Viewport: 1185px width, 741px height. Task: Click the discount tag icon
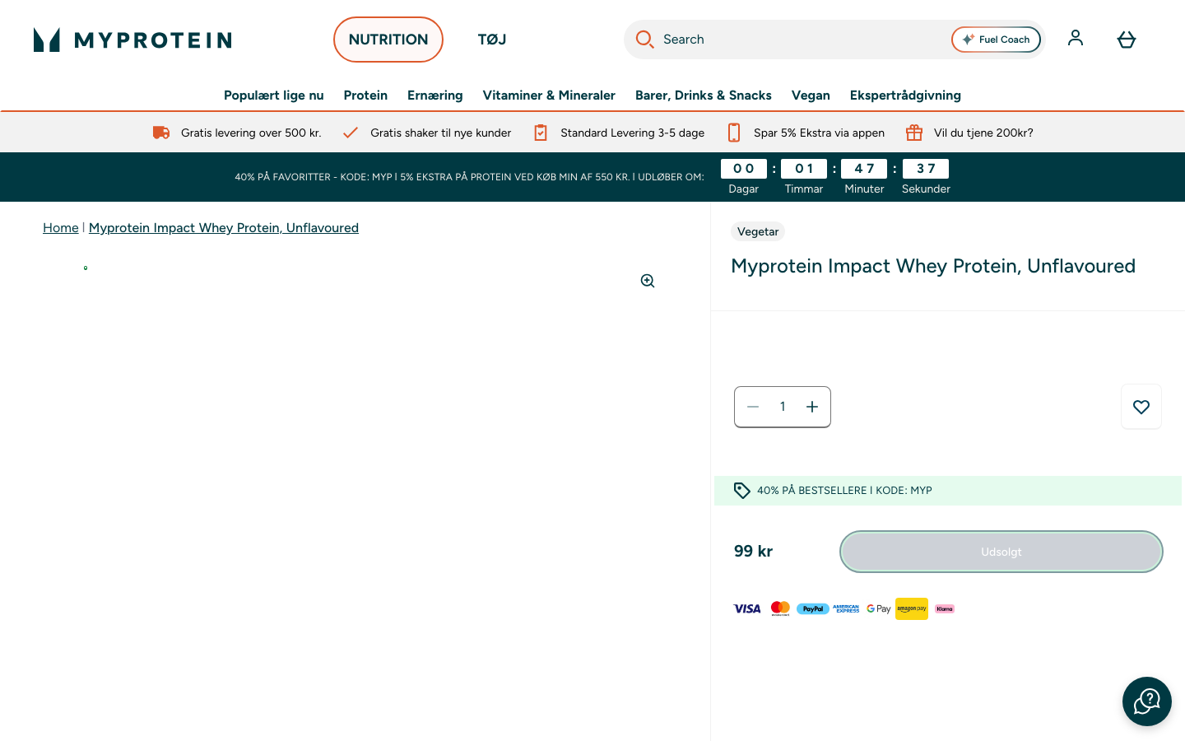click(742, 491)
